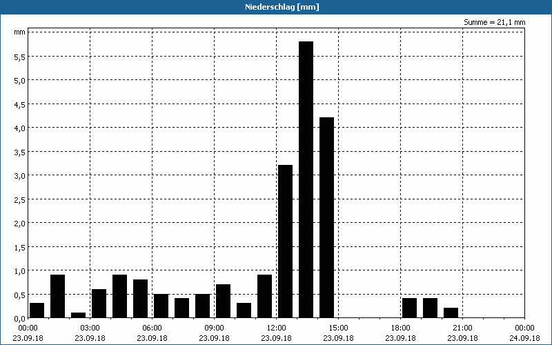Click the 4,0 y-axis label
Image resolution: width=552 pixels, height=345 pixels.
pos(20,128)
